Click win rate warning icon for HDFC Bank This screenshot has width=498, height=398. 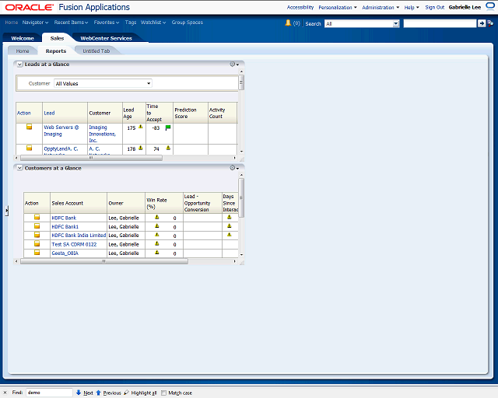(156, 218)
